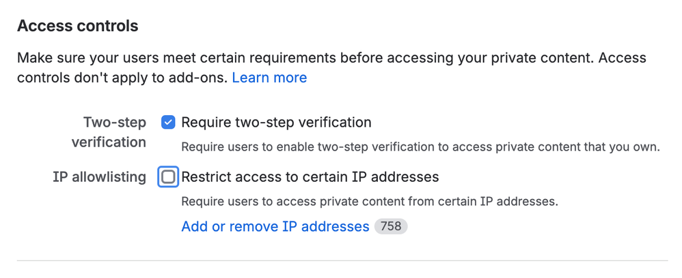Click "controls don't apply to add-ons" sentence
This screenshot has width=682, height=278.
pos(122,78)
